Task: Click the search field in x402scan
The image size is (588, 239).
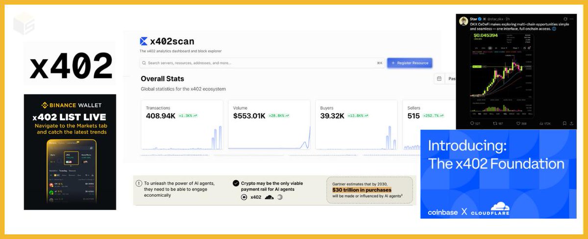Action: point(262,63)
